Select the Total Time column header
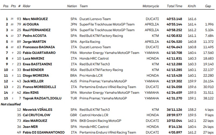The image size is (216, 135). 174,6
